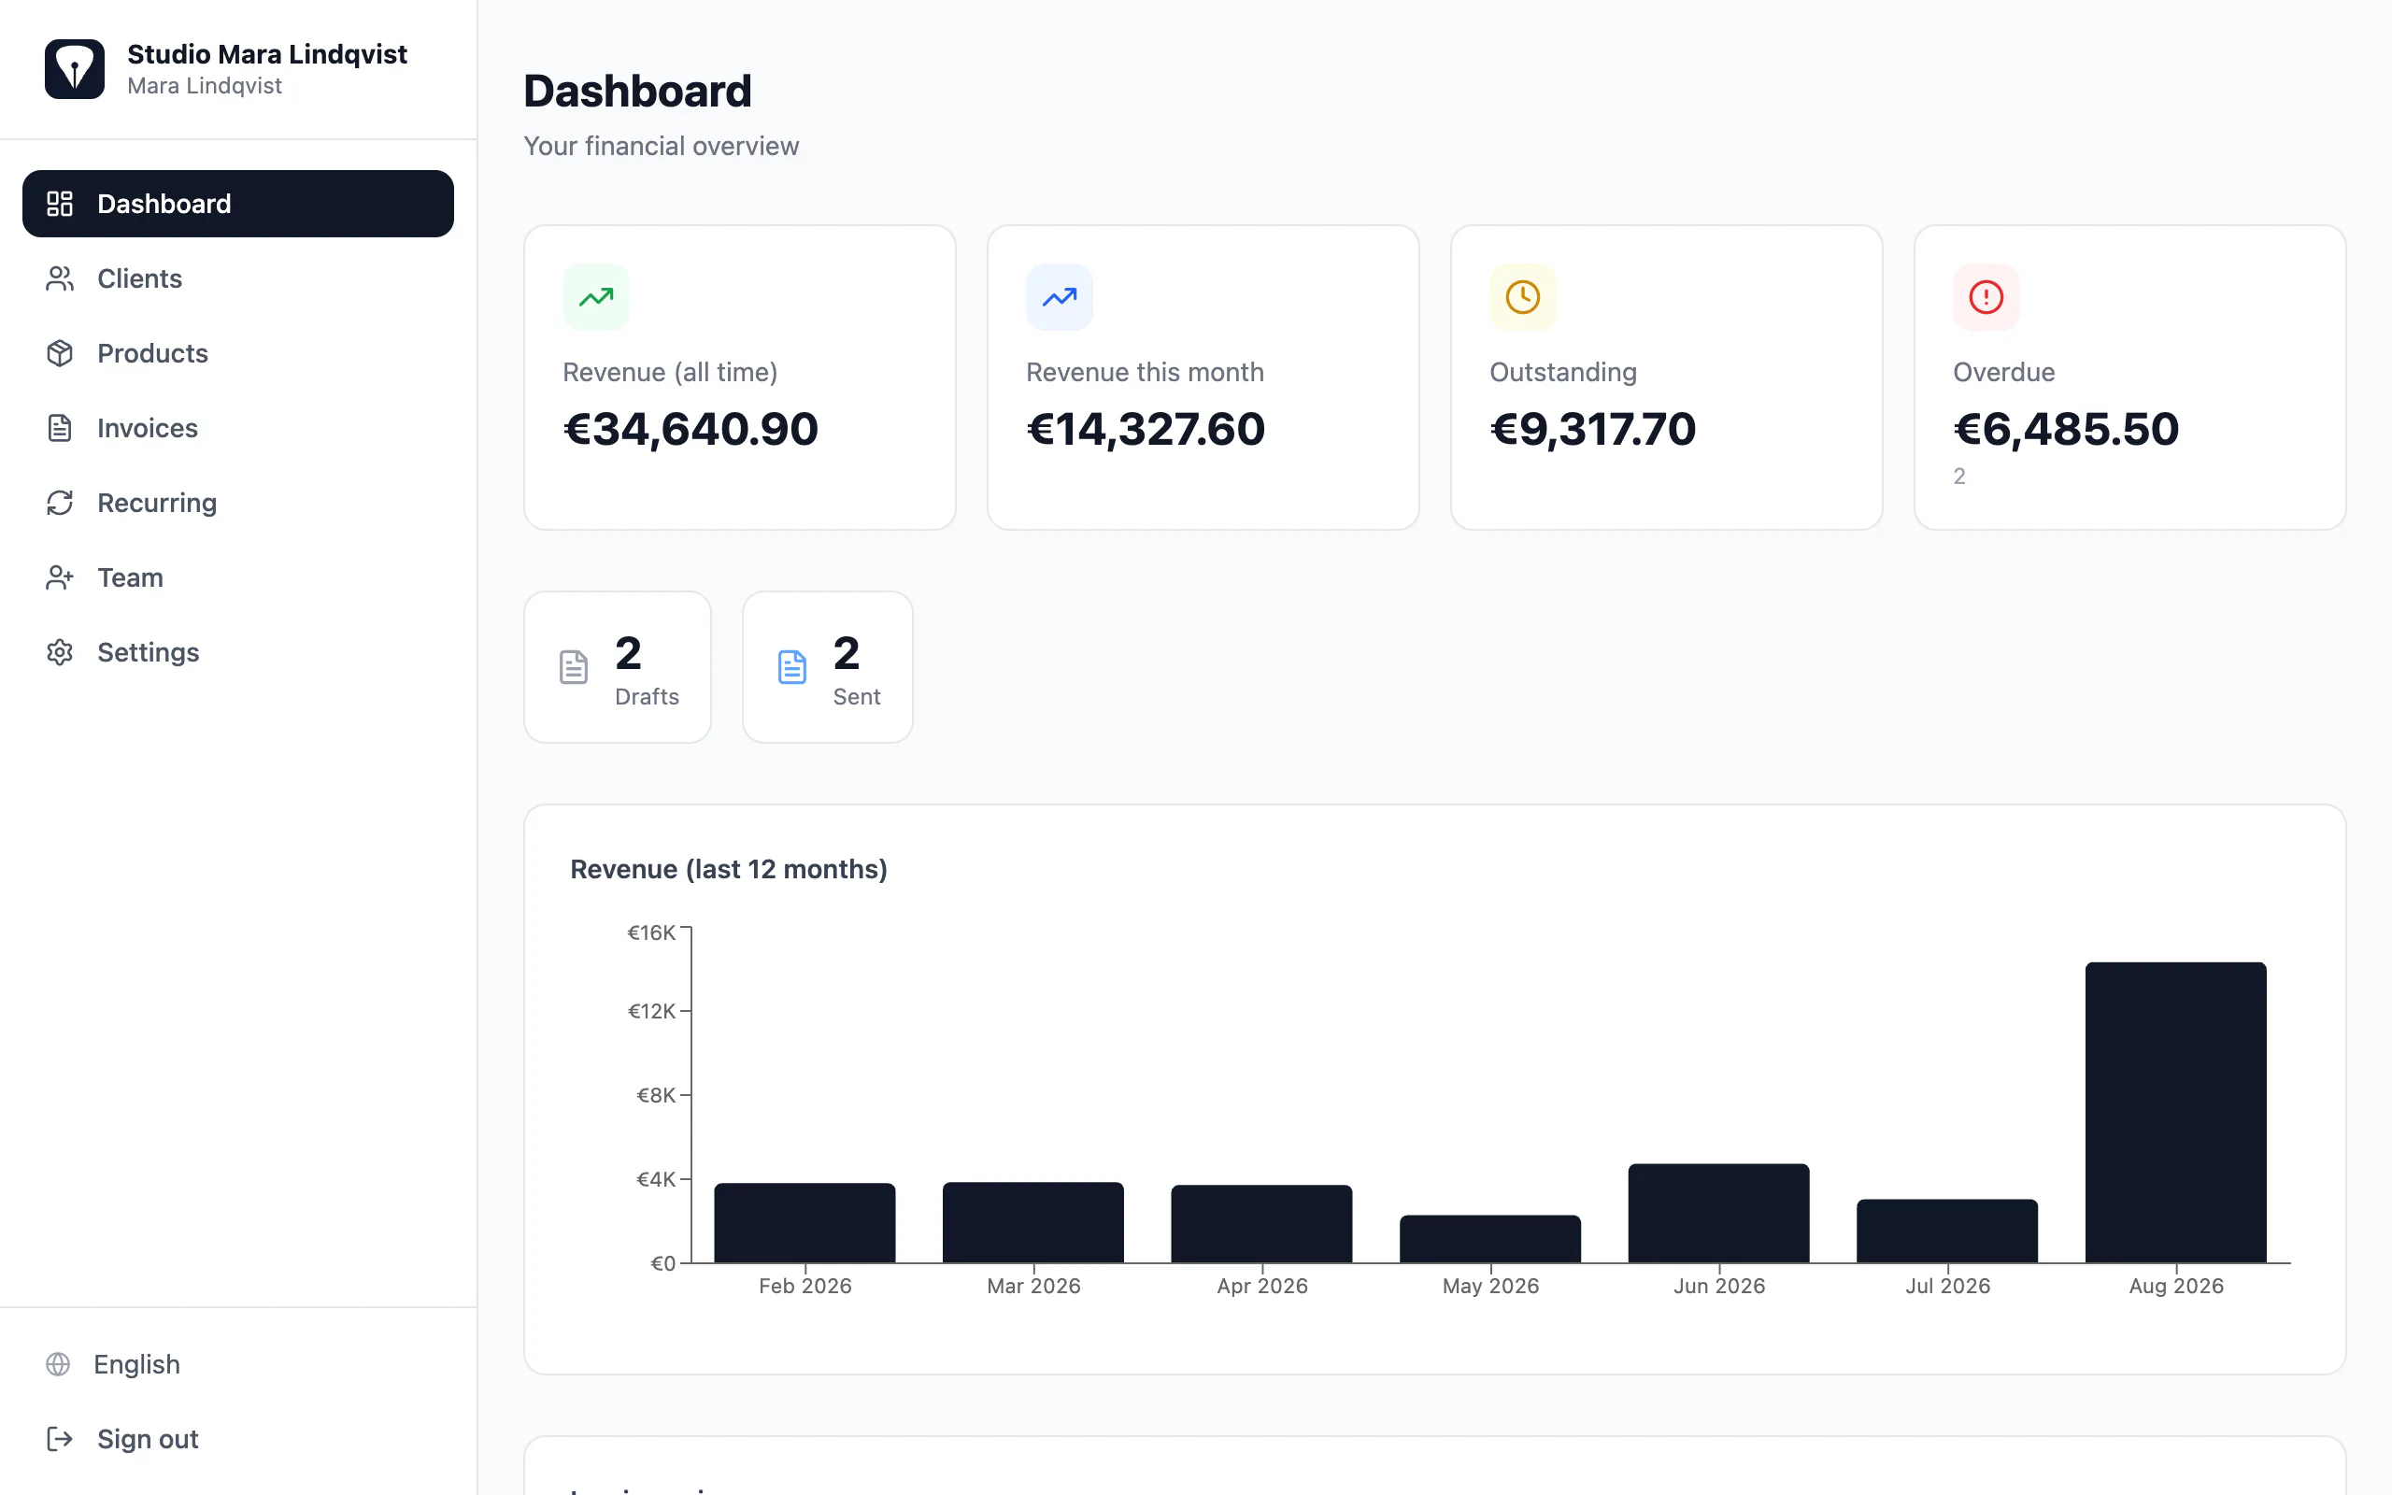Click the Settings gear icon
The height and width of the screenshot is (1495, 2392).
coord(61,652)
